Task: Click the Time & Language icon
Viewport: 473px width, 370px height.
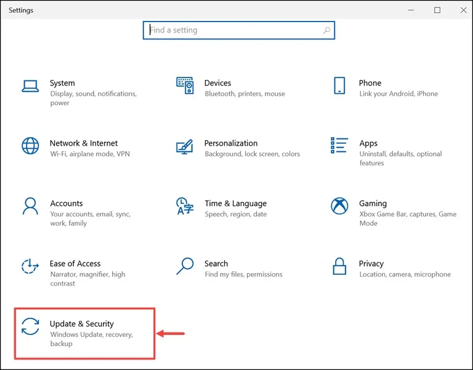Action: (x=185, y=206)
